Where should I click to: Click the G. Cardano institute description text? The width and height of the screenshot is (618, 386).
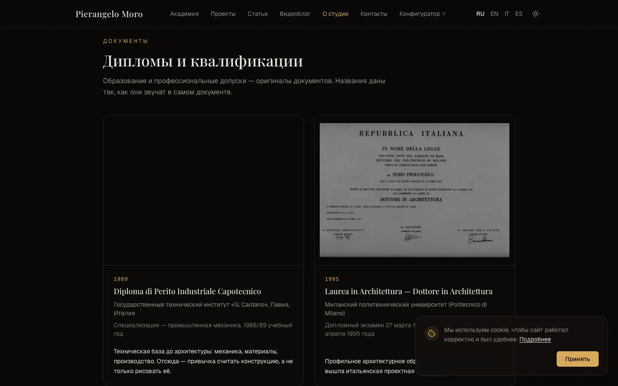point(202,309)
